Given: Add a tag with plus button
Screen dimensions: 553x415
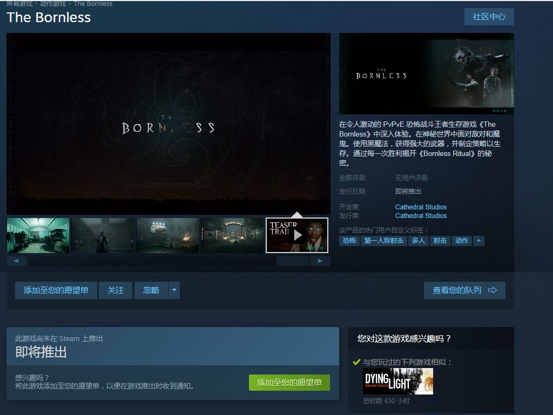Looking at the screenshot, I should point(478,241).
